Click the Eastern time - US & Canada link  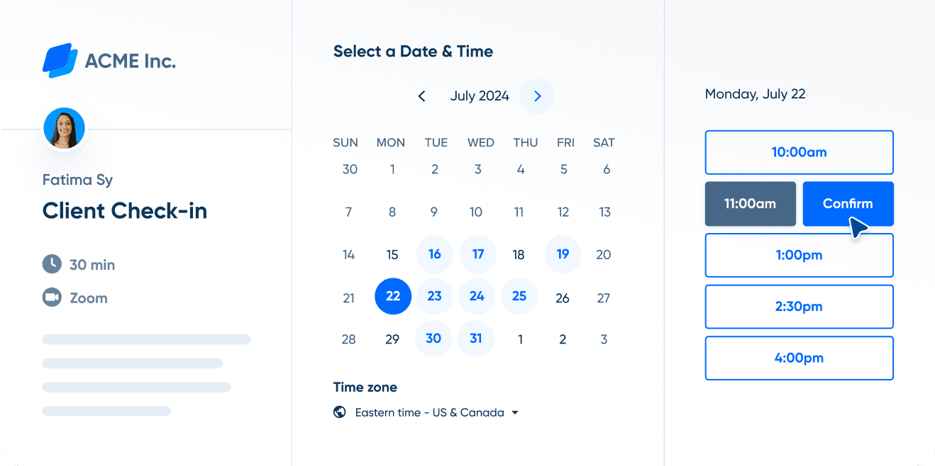coord(429,412)
